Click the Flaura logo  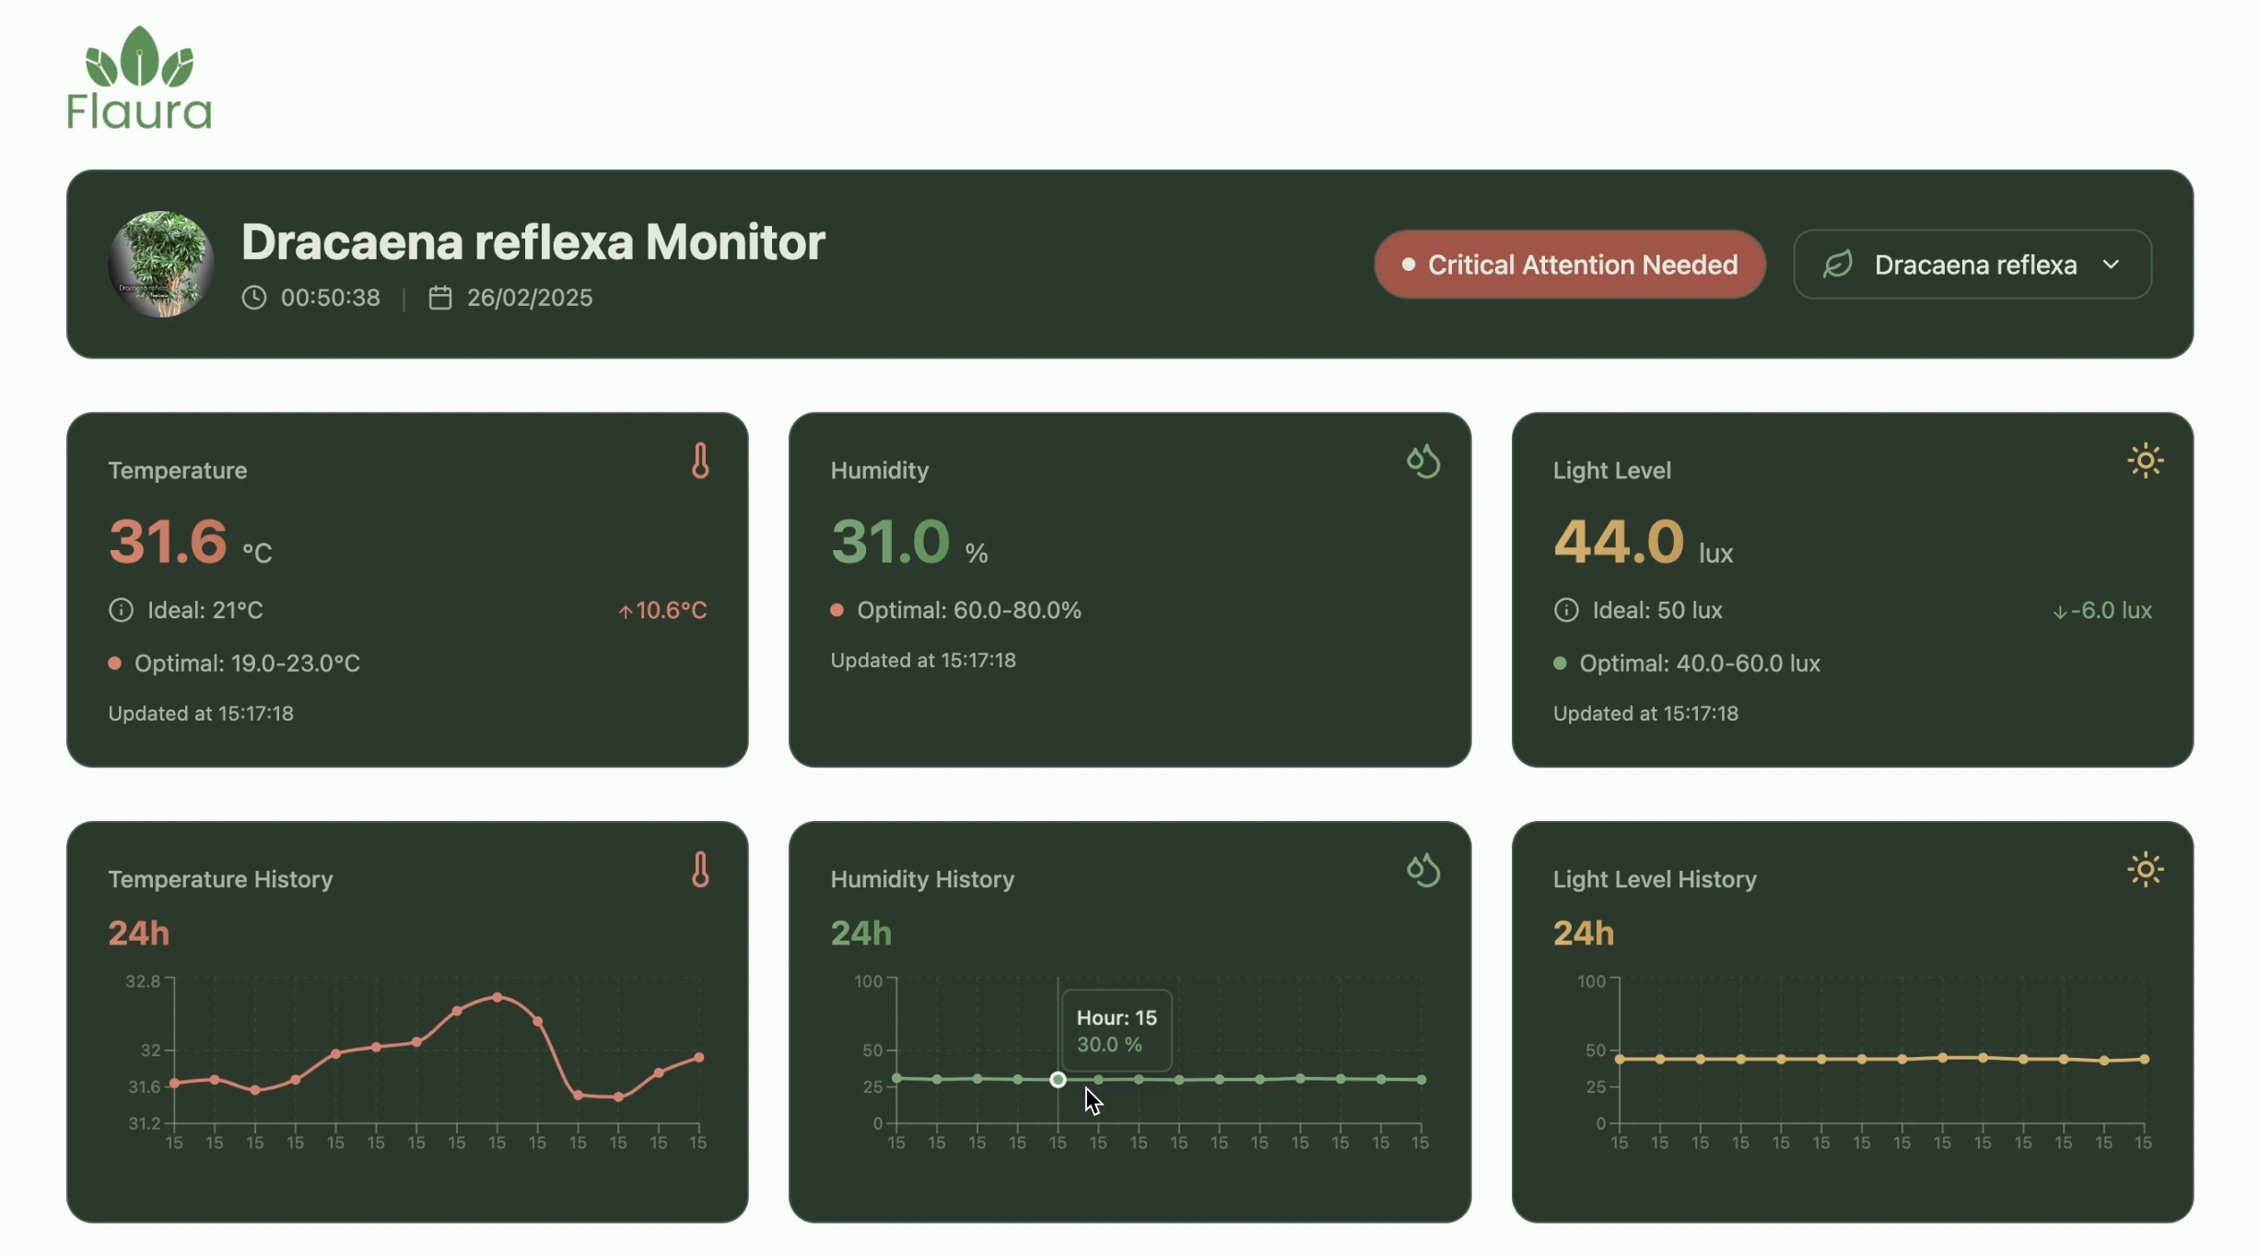tap(138, 76)
